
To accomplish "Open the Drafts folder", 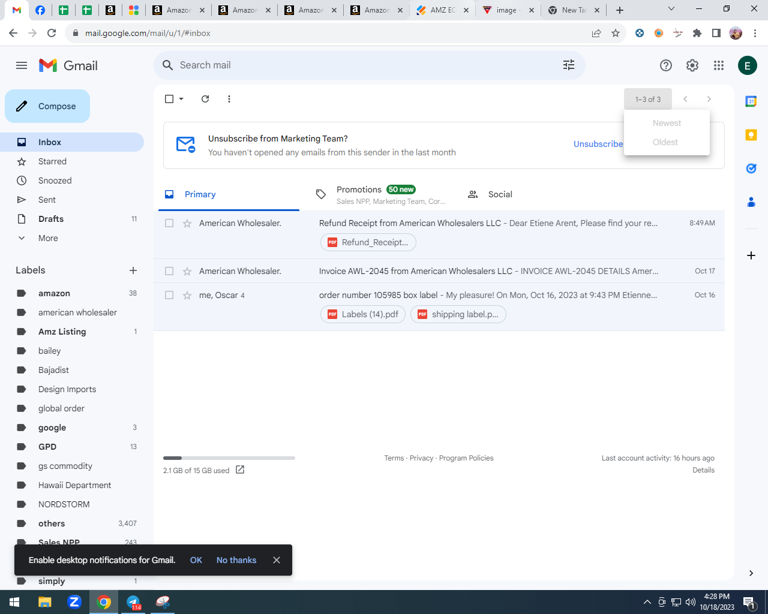I will point(72,219).
